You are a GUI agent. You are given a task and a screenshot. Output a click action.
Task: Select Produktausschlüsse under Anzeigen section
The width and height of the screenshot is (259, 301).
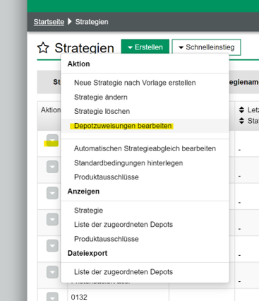point(107,239)
